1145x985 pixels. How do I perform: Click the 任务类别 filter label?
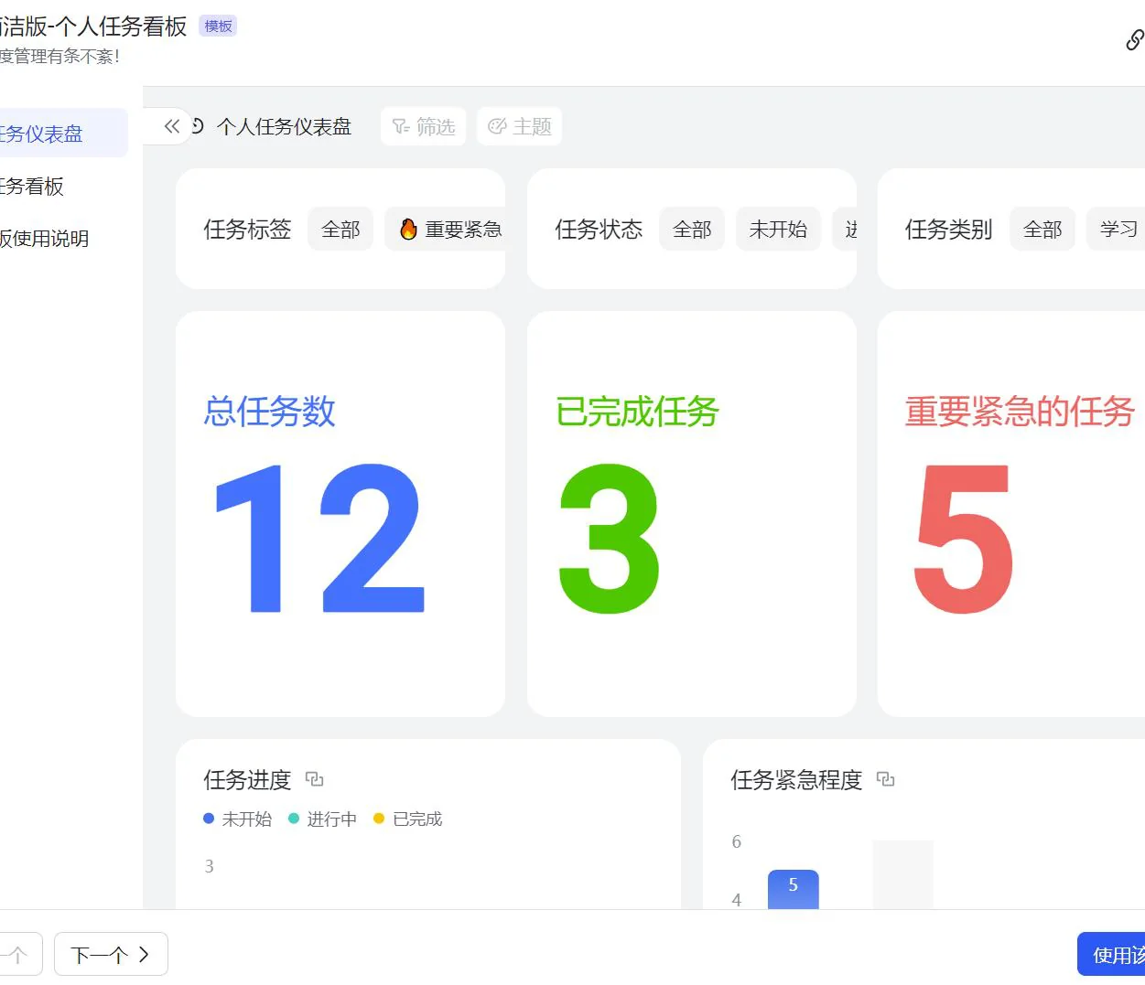point(949,229)
